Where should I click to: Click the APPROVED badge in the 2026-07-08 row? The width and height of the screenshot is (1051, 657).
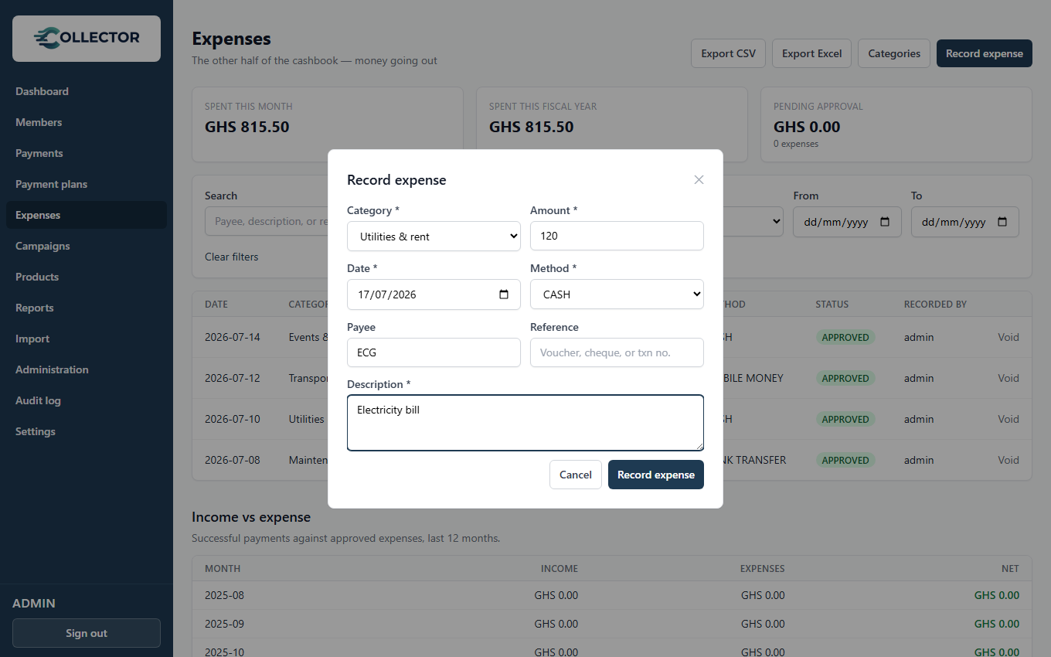(845, 460)
